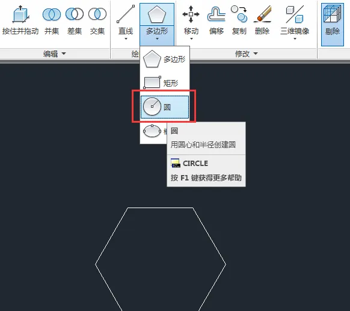Expand the Modify (修改) panel arrow

pyautogui.click(x=256, y=54)
